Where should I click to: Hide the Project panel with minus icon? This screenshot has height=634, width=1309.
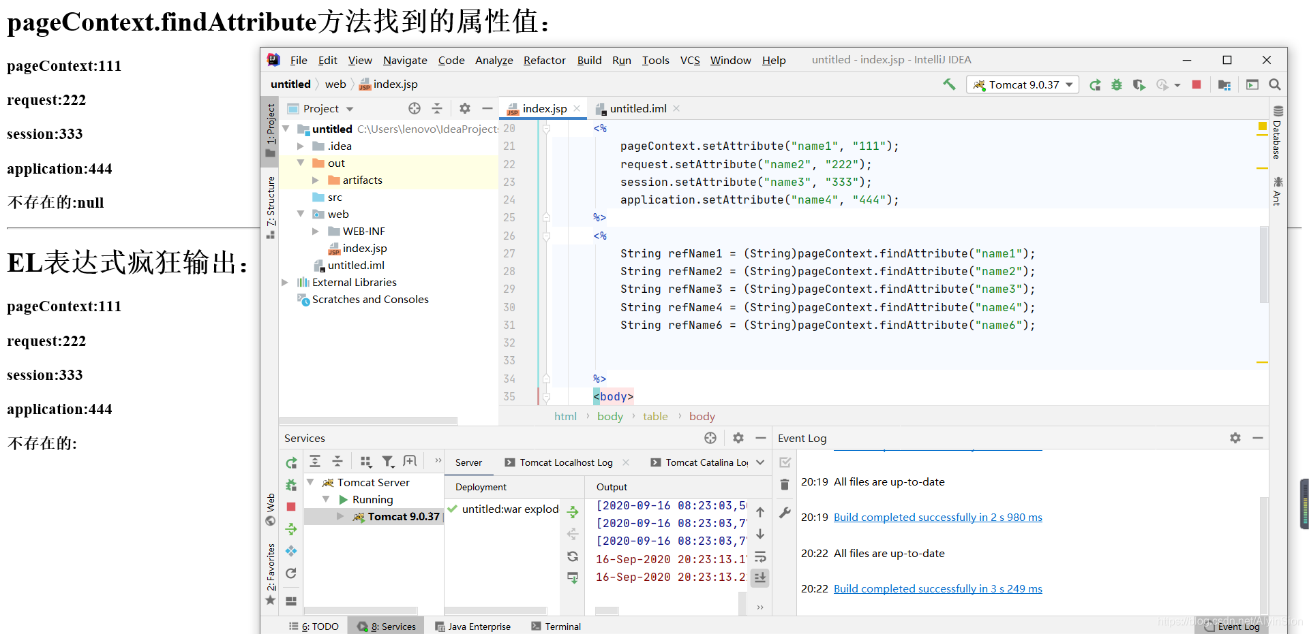tap(487, 108)
